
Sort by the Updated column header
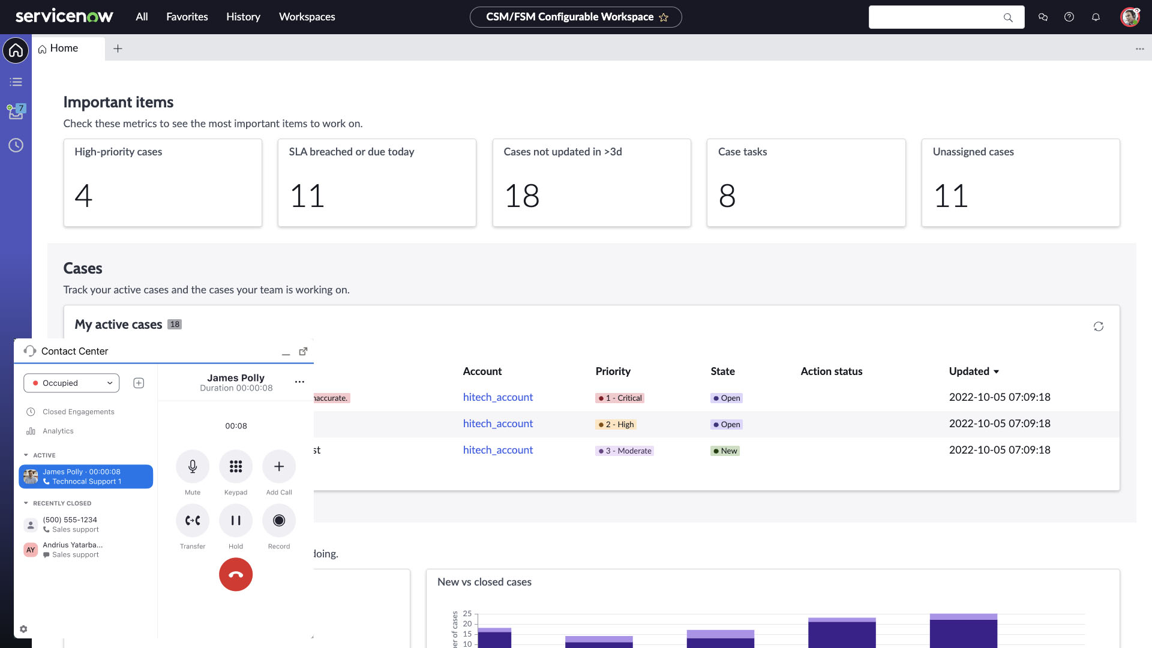pos(974,371)
